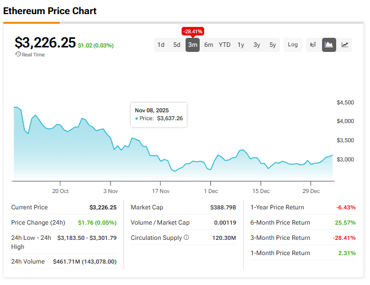Select the 1d time range
370x285 pixels.
[161, 45]
